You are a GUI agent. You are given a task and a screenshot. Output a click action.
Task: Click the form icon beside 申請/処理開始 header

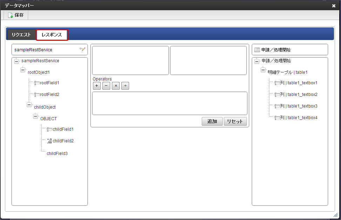257,50
